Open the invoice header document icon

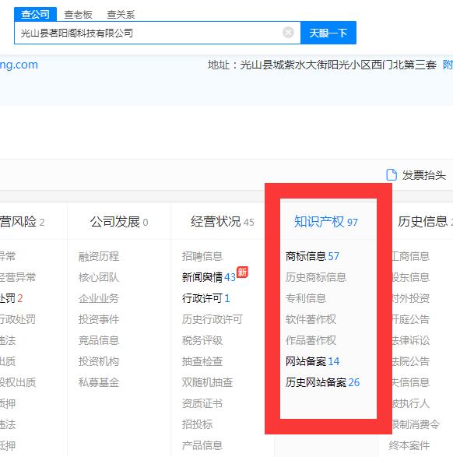coord(392,175)
